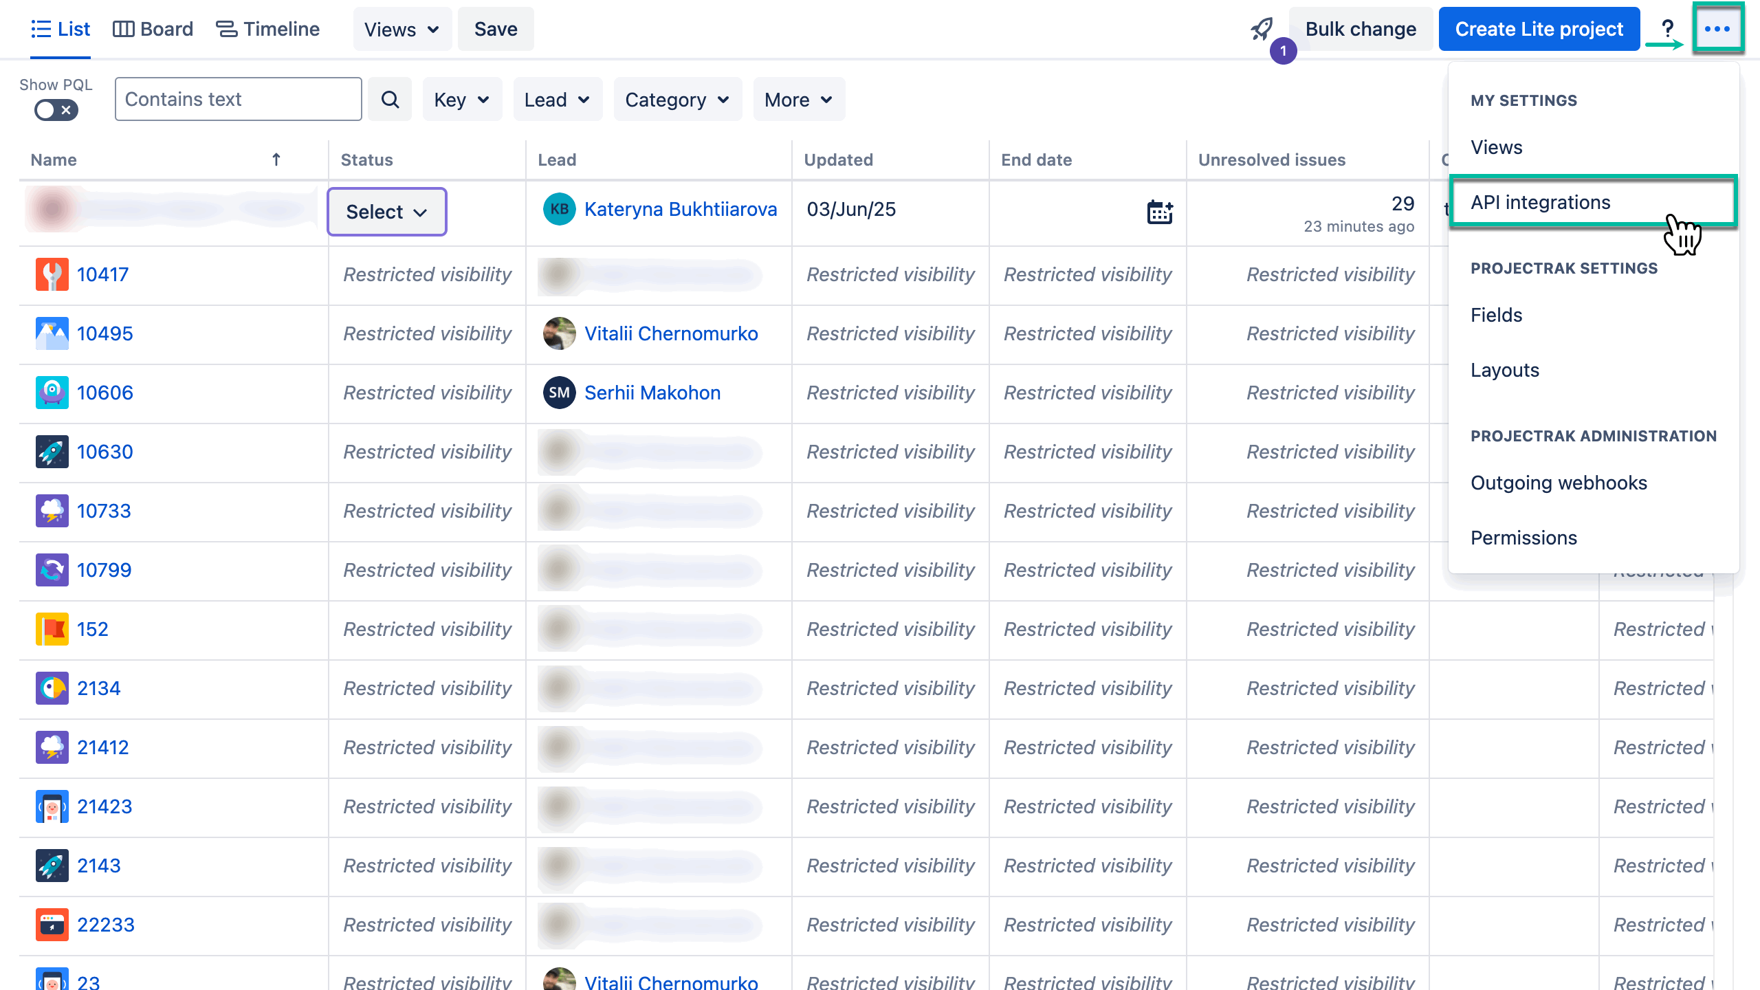The height and width of the screenshot is (990, 1760).
Task: Click the Save button
Action: pyautogui.click(x=495, y=29)
